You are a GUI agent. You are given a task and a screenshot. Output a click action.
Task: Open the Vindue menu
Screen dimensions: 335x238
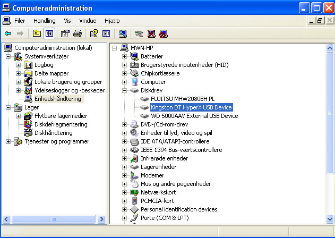tap(88, 21)
